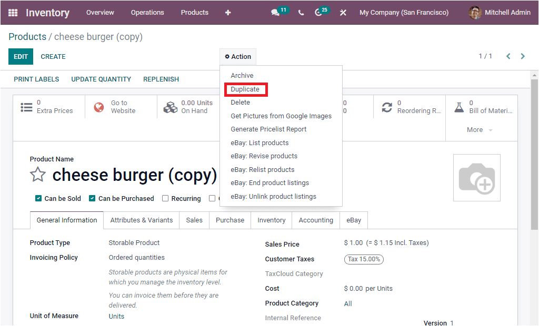The width and height of the screenshot is (539, 326).
Task: Click next record navigation arrow
Action: (522, 56)
